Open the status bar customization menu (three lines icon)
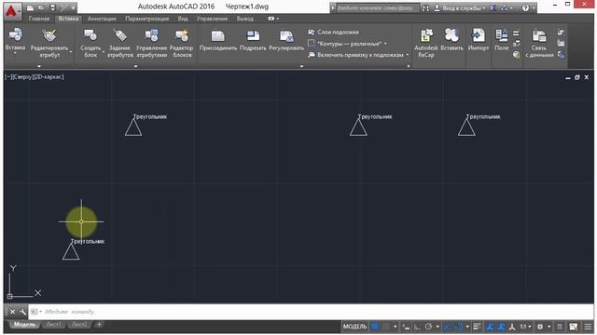 click(x=588, y=327)
